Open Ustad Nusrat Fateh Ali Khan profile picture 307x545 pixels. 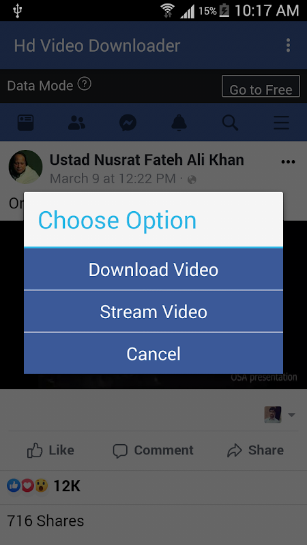tap(25, 167)
